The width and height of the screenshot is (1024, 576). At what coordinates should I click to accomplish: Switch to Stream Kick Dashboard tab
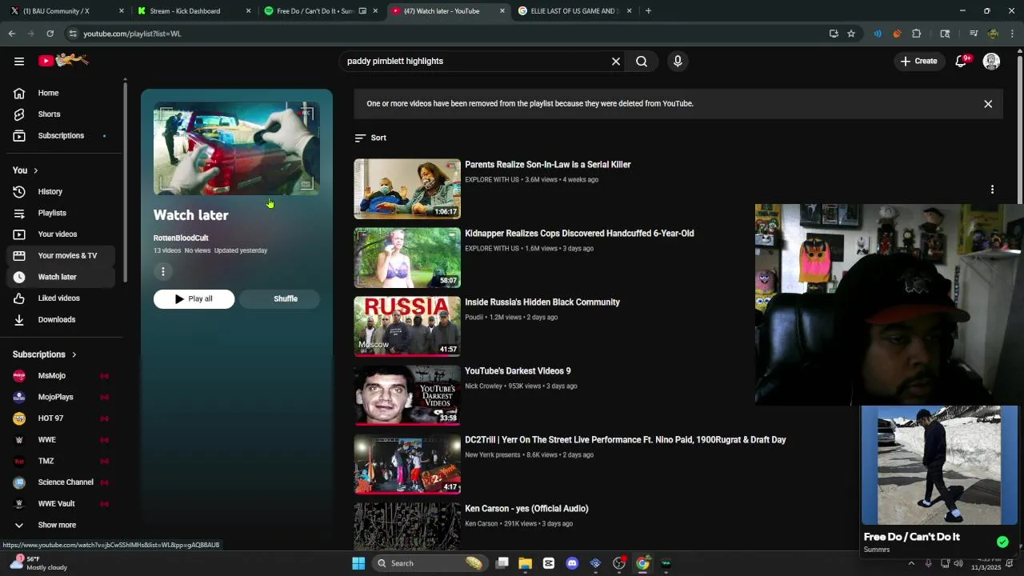192,11
